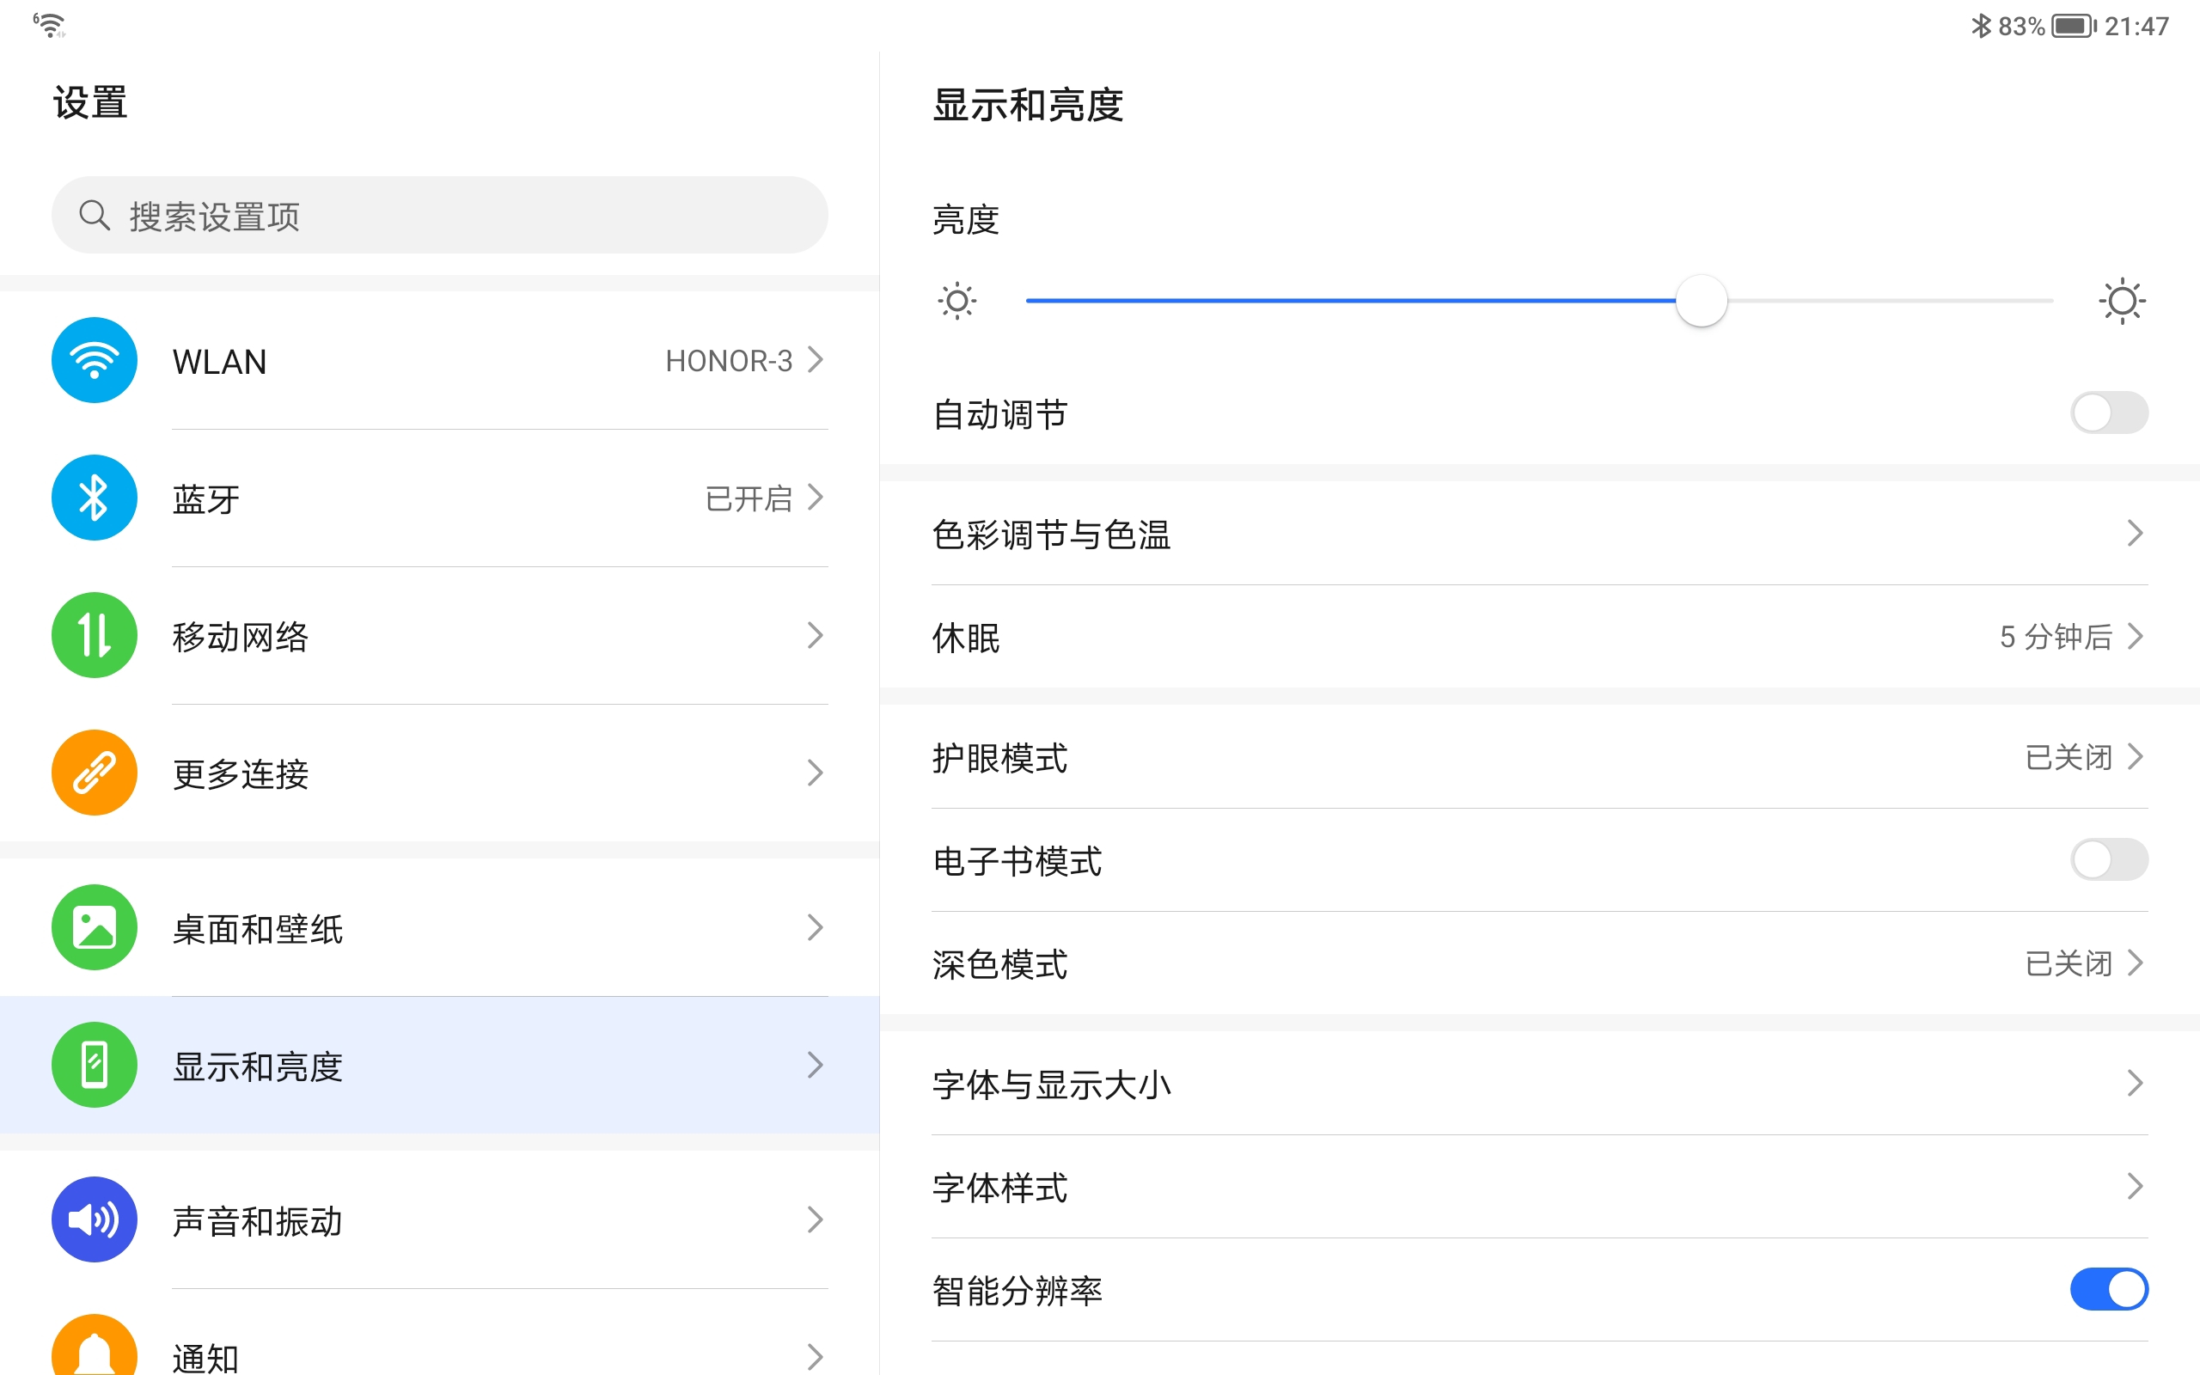The width and height of the screenshot is (2200, 1375).
Task: Click the 休眠 label
Action: pos(965,638)
